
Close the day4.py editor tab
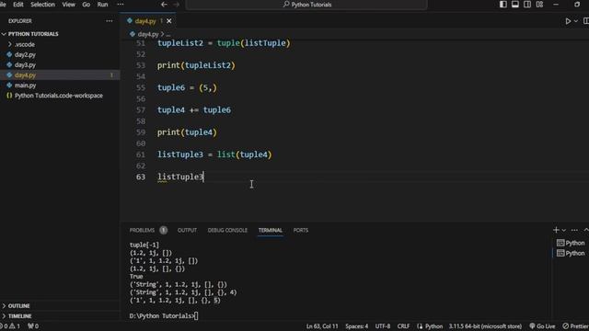(x=169, y=21)
